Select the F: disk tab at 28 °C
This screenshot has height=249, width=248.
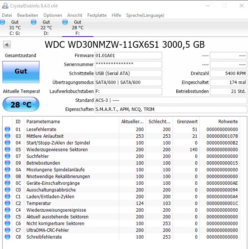click(78, 28)
